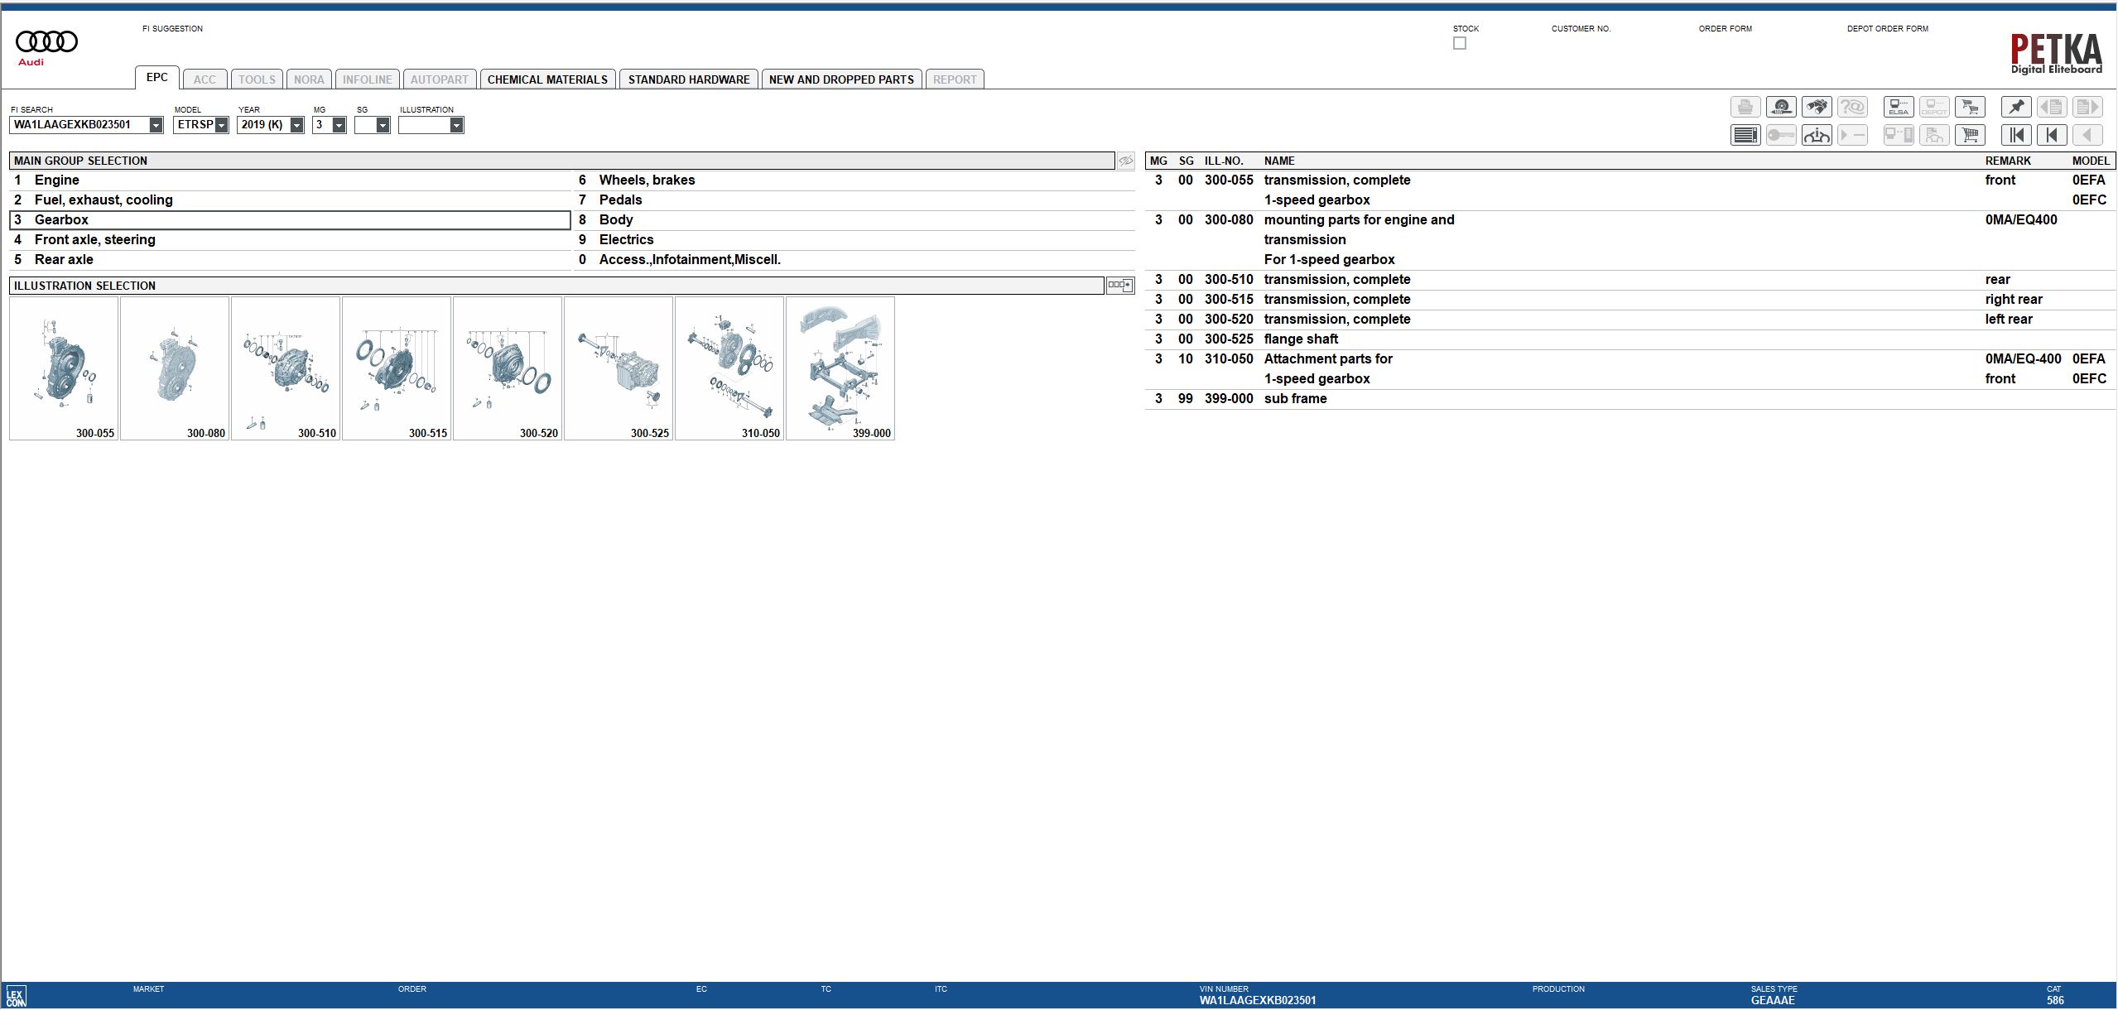Select row 300-525 flange shaft
Screen dimensions: 2118x1010
(x=1630, y=339)
